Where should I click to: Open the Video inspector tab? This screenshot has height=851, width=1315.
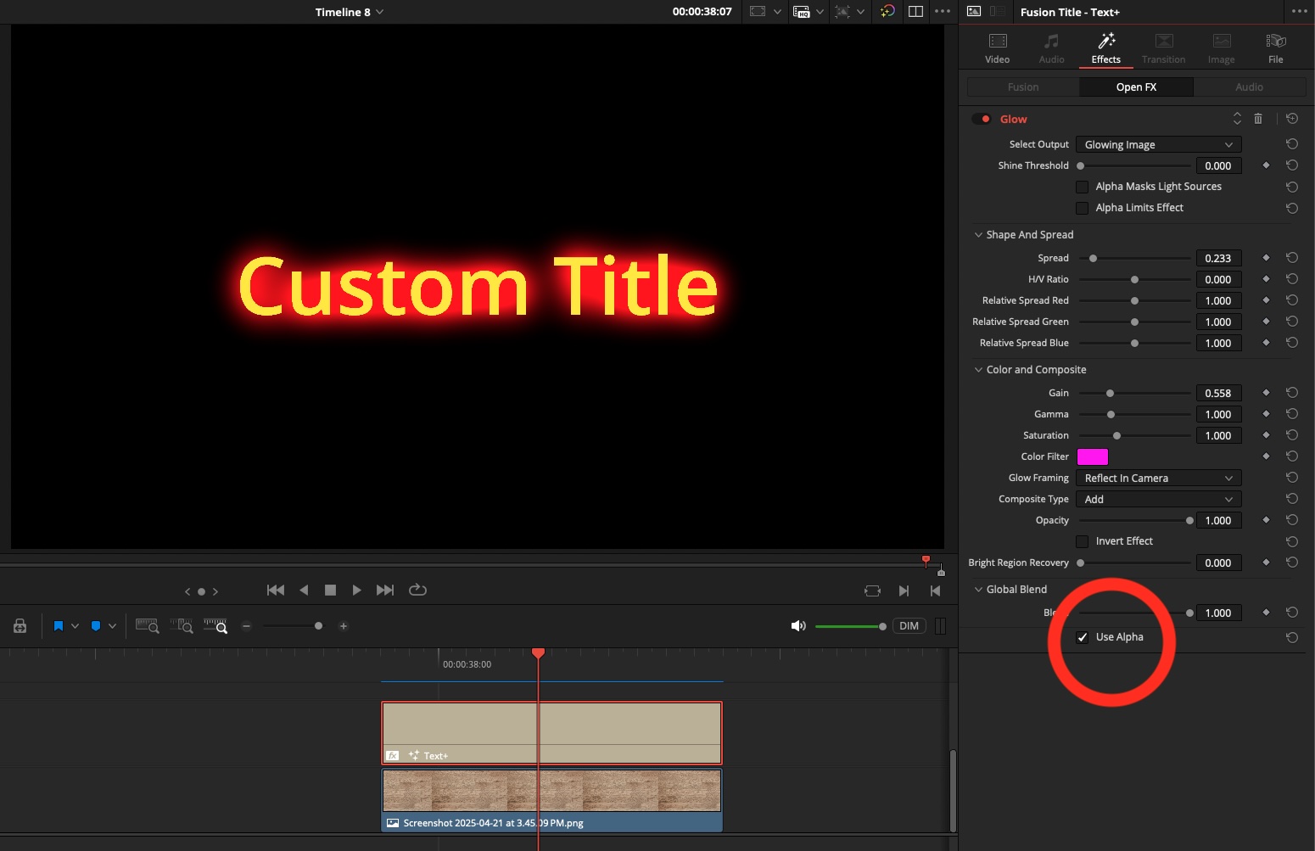(x=998, y=48)
